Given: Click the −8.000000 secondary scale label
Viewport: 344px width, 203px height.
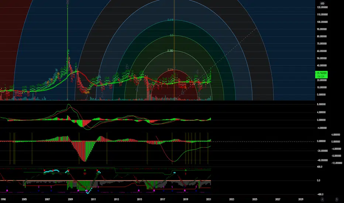Looking at the screenshot, I should (x=336, y=156).
